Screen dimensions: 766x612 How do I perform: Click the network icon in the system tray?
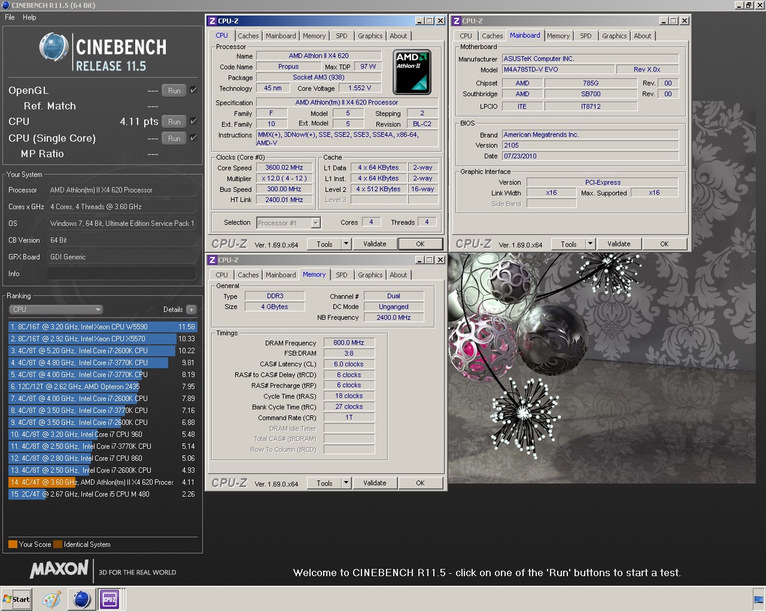click(x=758, y=599)
